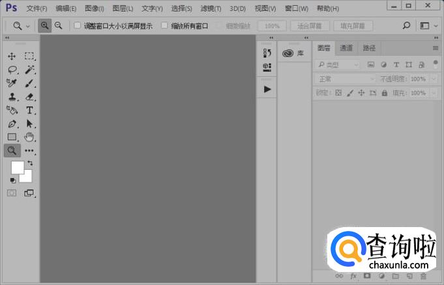Image resolution: width=444 pixels, height=285 pixels.
Task: Open the Zoom tool preset dropdown
Action: 21,26
